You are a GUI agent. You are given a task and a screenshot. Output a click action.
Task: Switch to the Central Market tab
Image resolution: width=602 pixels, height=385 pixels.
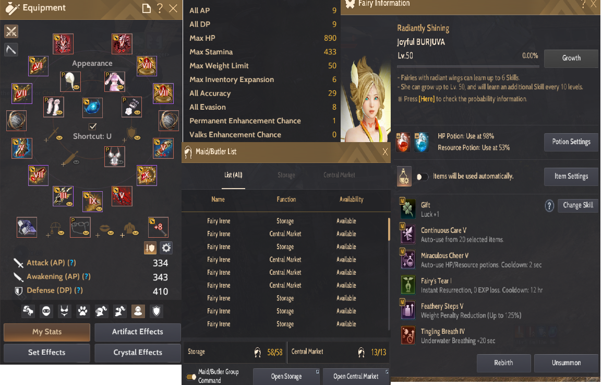339,175
